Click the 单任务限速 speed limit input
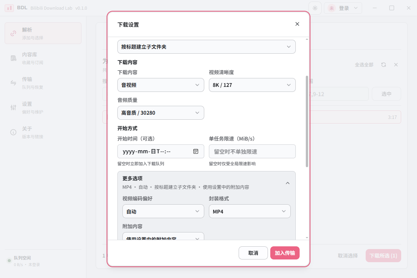Screen dimensions: 417x278 click(252, 151)
